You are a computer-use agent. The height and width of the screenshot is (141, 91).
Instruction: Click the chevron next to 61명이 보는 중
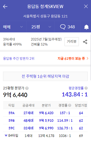[87, 58]
